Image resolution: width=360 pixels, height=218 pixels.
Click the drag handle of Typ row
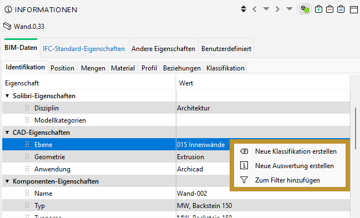coord(27,205)
